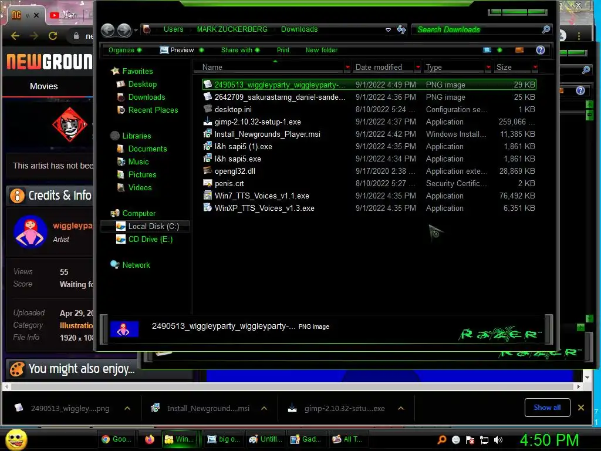Open Name column filter dropdown
Viewport: 601px width, 451px height.
pos(347,67)
